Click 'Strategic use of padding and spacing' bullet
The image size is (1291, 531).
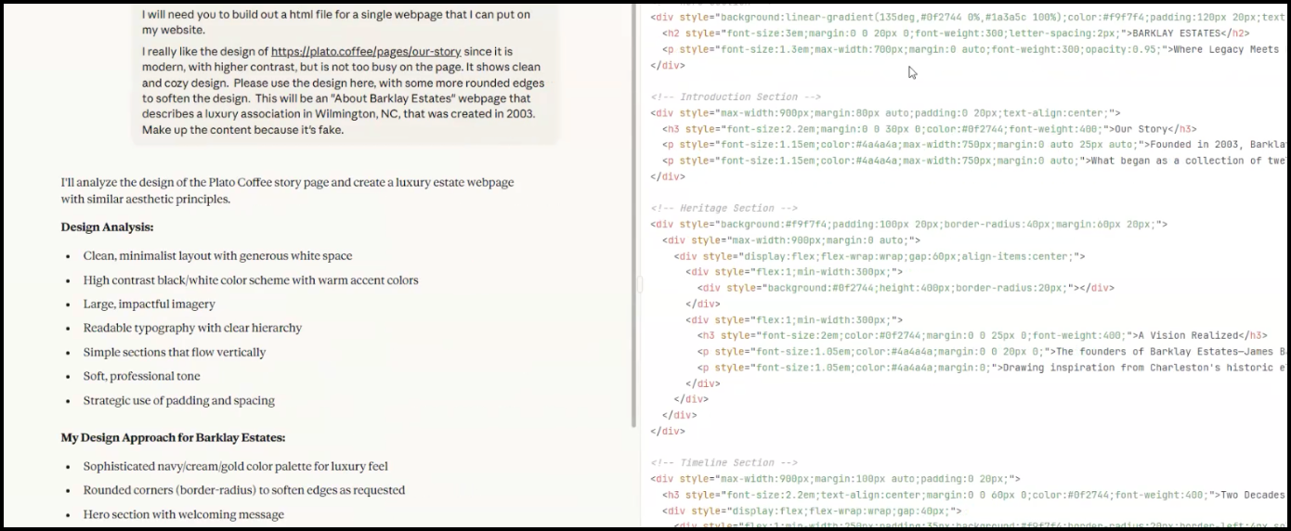(x=179, y=401)
